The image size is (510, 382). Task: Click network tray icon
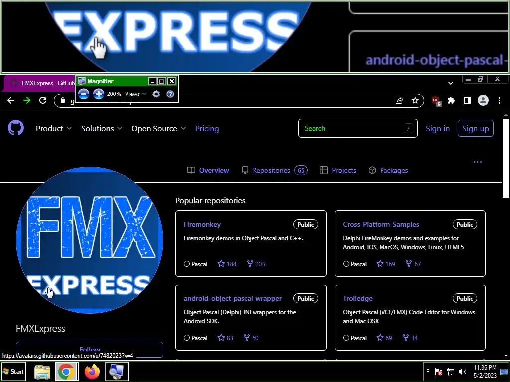[451, 371]
